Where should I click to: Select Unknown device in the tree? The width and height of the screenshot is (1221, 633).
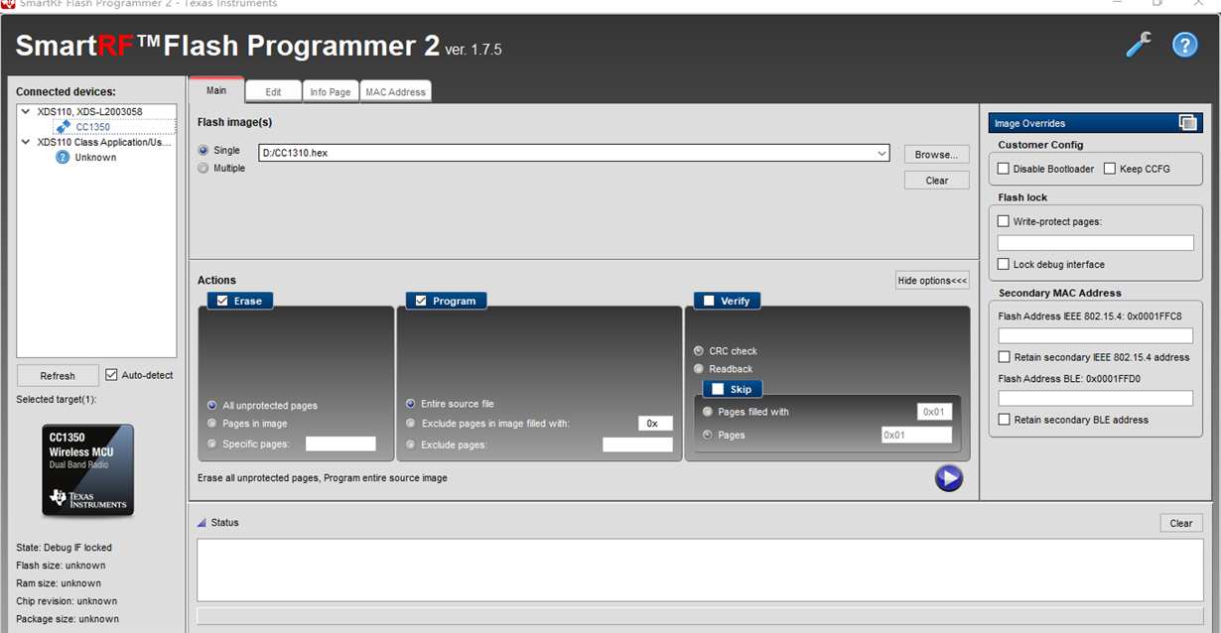click(95, 158)
